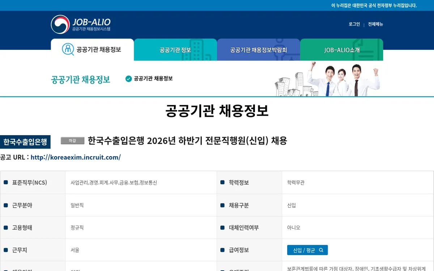The image size is (434, 271).
Task: Open the koreaexim.incruit.com announcement URL
Action: (76, 157)
